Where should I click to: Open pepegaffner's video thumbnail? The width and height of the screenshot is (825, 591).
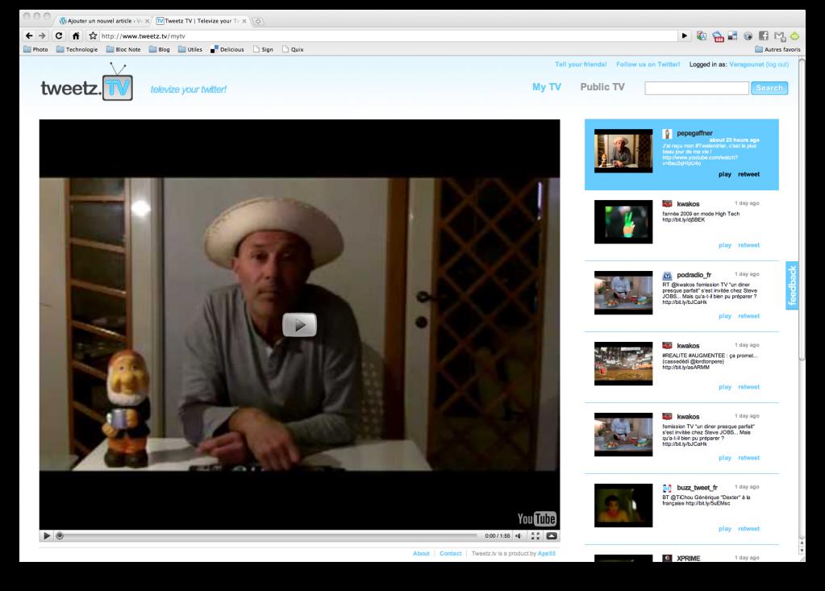point(623,151)
